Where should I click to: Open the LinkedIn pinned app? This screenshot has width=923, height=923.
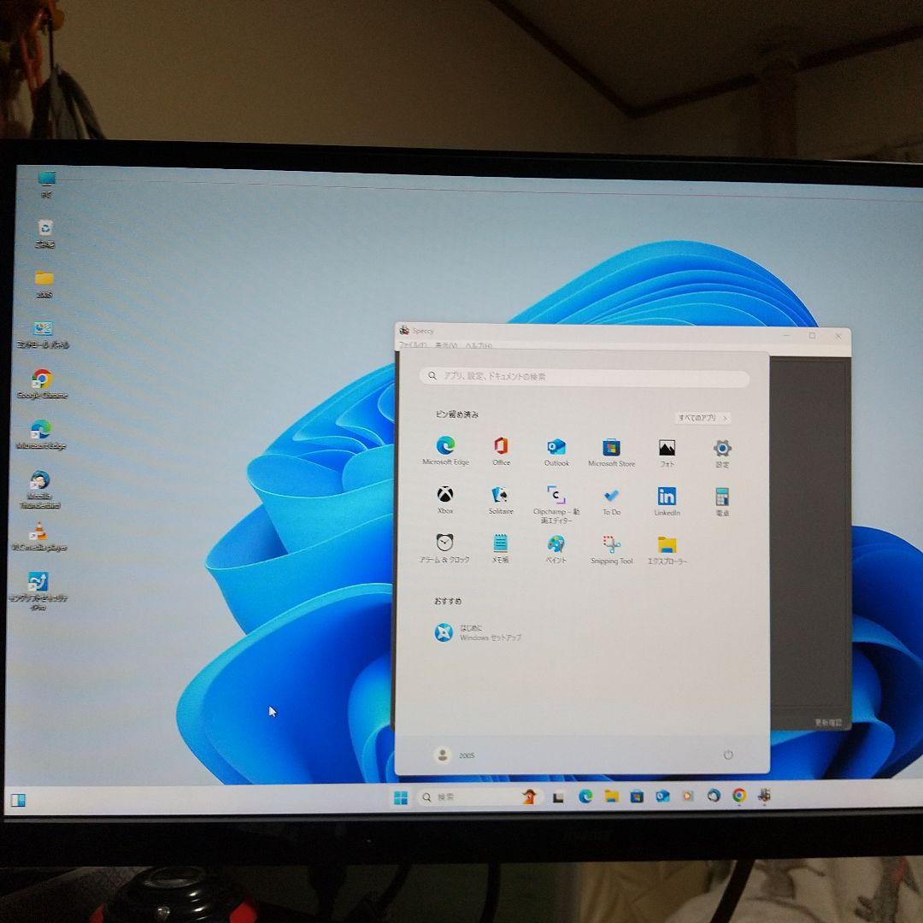tap(667, 494)
